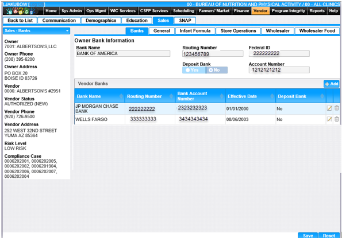Open the Farmers' Market menu
342x238 pixels.
pos(214,11)
